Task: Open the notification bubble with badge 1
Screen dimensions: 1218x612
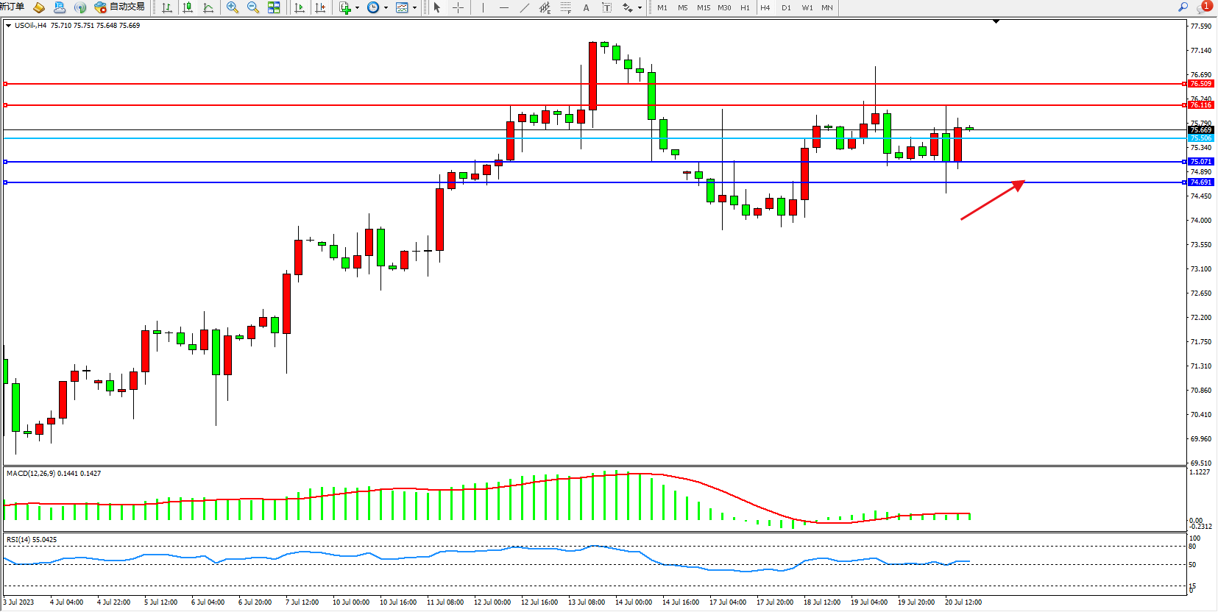Action: (1203, 7)
